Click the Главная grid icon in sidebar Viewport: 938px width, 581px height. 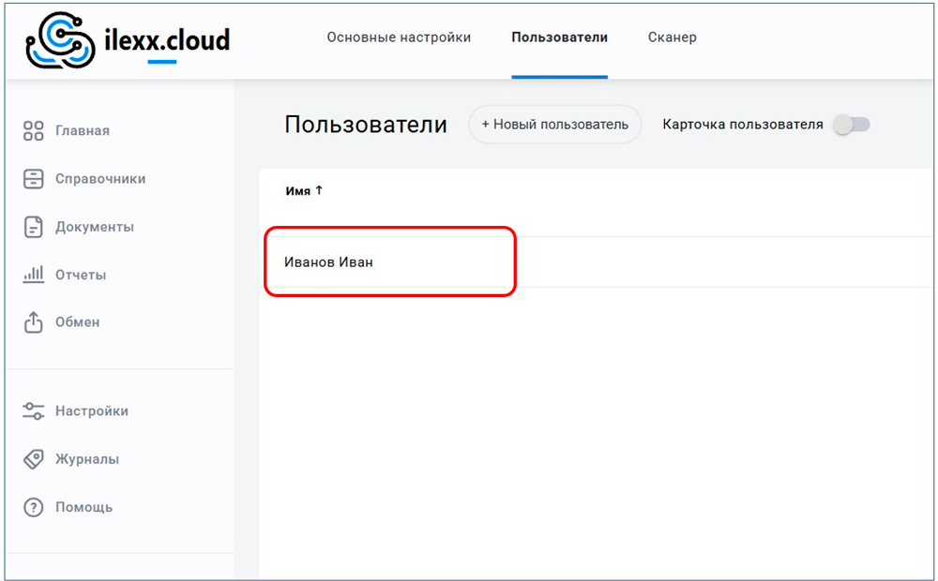[34, 131]
